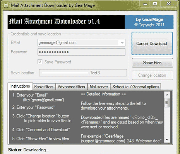Click the Cancel Download button
Screen dimensions: 180x154
[x=152, y=44]
